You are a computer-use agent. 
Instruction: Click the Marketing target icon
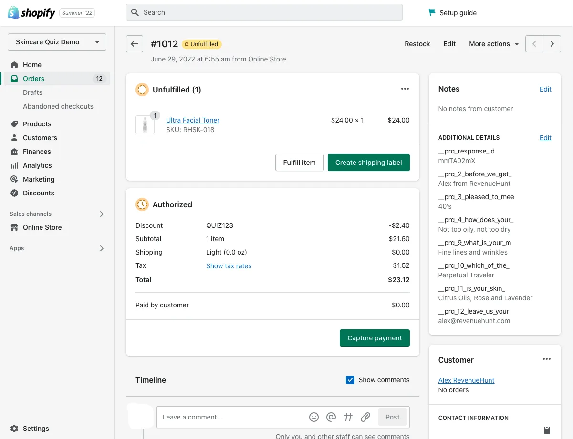click(x=14, y=179)
